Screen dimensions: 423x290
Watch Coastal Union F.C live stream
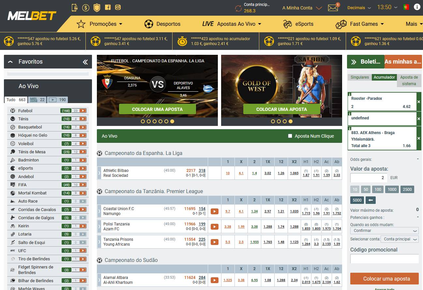[214, 211]
